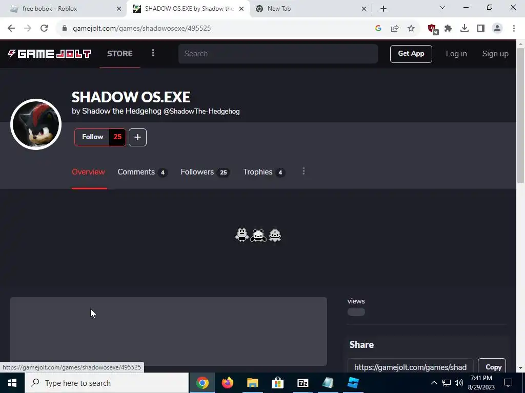Viewport: 525px width, 393px height.
Task: Switch to the New Tab tab
Action: click(308, 9)
